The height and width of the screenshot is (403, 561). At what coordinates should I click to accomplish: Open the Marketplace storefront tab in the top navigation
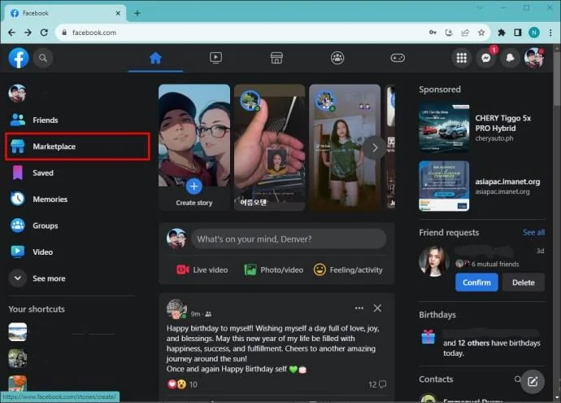point(276,58)
